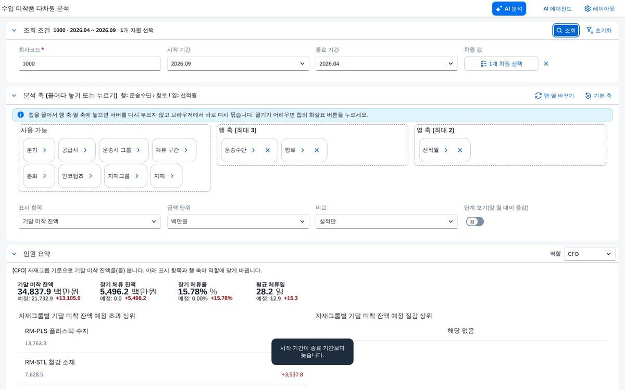Screen dimensions: 625x390
Task: Click the info icon in the hint banner
Action: click(20, 114)
